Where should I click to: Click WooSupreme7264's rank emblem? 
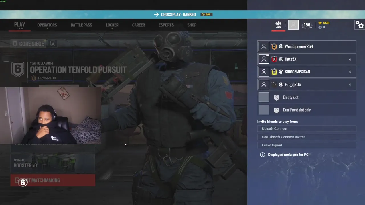pyautogui.click(x=274, y=46)
